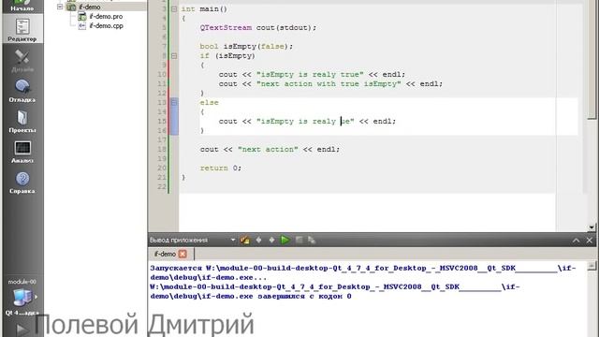The height and width of the screenshot is (337, 599).
Task: Click the editor vertical scrollbar thumb
Action: click(592, 60)
